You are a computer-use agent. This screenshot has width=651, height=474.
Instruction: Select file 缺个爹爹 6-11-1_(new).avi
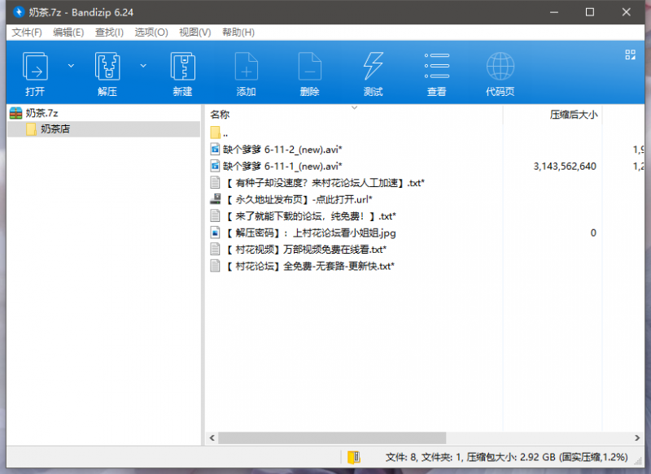click(x=282, y=166)
